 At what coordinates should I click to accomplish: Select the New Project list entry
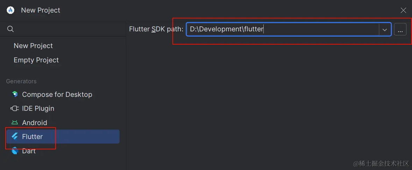pos(33,46)
